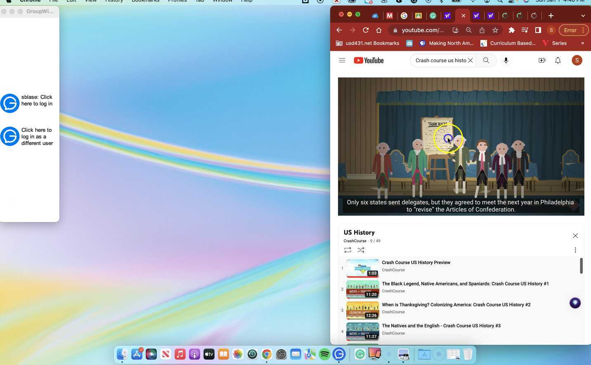Show more bookmarks via the double chevron
This screenshot has width=591, height=365.
(x=582, y=43)
